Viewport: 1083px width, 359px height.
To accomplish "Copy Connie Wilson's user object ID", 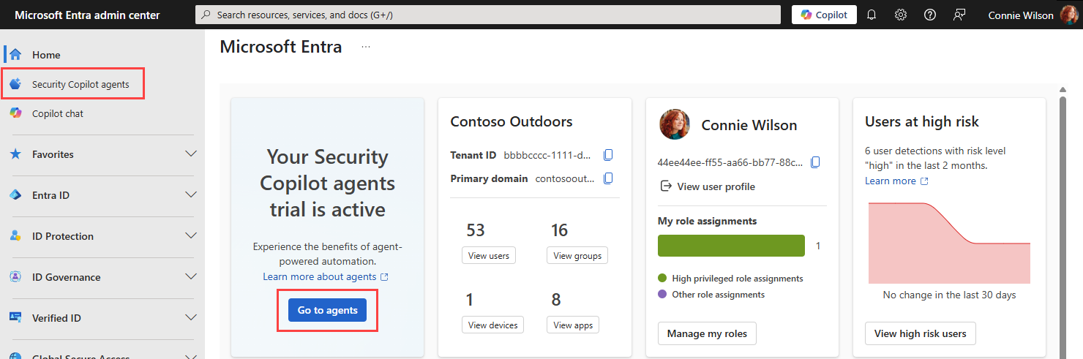I will 816,162.
